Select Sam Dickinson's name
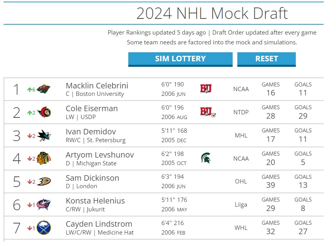326x242 pixels. click(92, 178)
